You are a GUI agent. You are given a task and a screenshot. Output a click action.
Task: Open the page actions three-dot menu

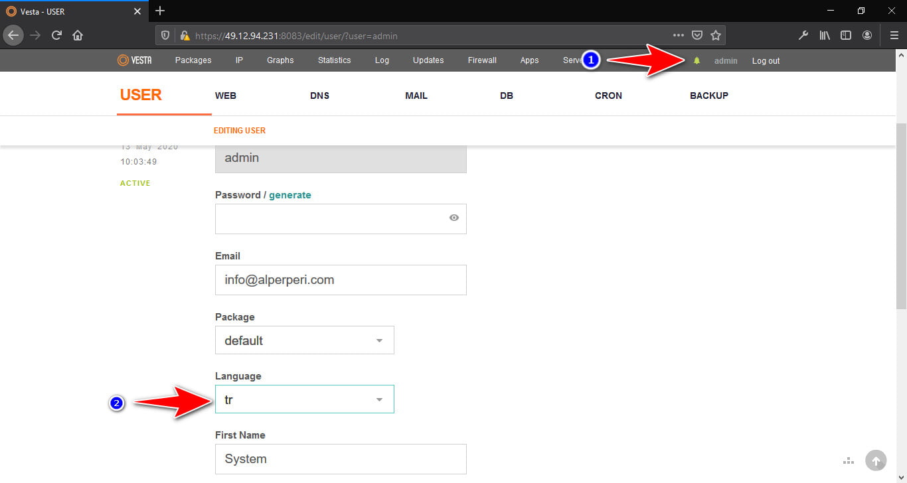click(678, 35)
